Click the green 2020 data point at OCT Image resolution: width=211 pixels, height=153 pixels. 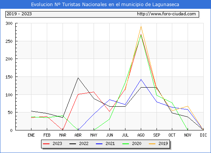pos(172,103)
